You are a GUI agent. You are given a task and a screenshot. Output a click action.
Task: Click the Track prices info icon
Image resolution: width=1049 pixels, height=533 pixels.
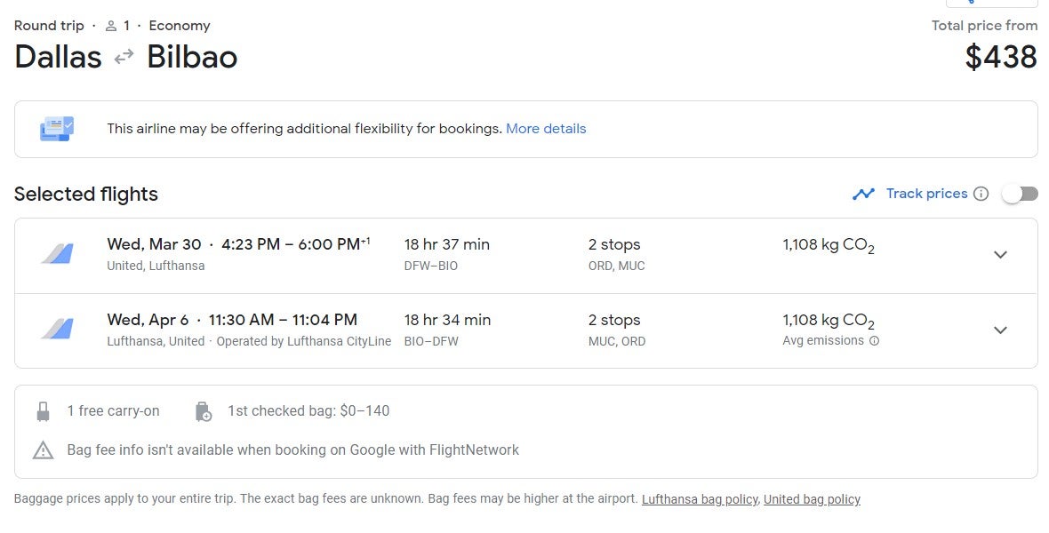pyautogui.click(x=981, y=194)
